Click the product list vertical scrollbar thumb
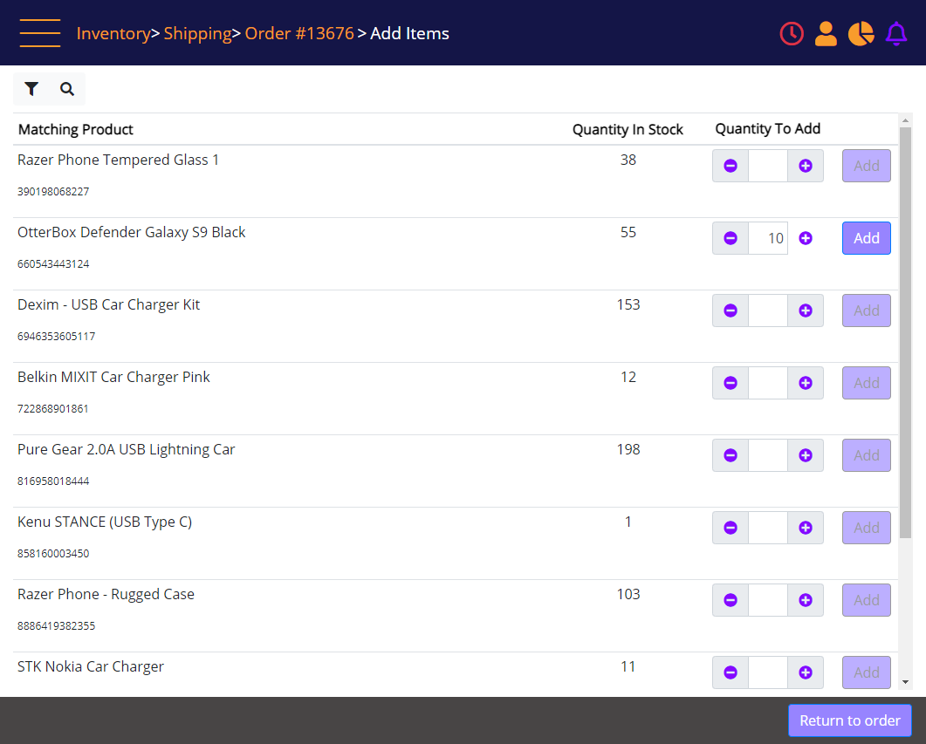This screenshot has width=926, height=744. click(x=905, y=332)
